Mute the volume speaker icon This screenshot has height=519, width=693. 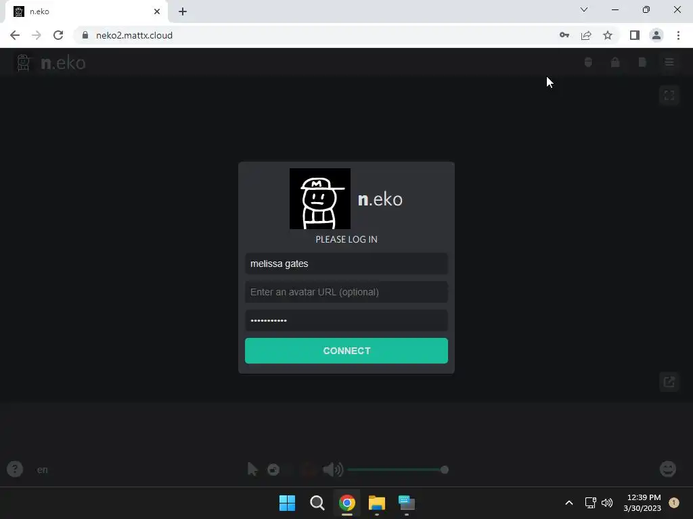coord(333,469)
